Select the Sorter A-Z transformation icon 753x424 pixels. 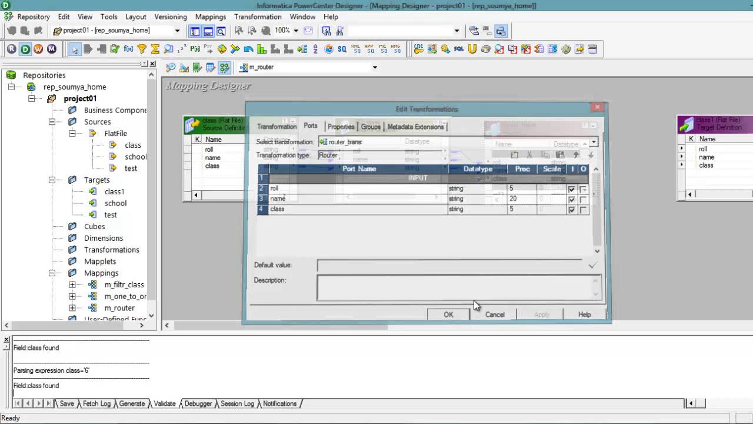tap(315, 49)
